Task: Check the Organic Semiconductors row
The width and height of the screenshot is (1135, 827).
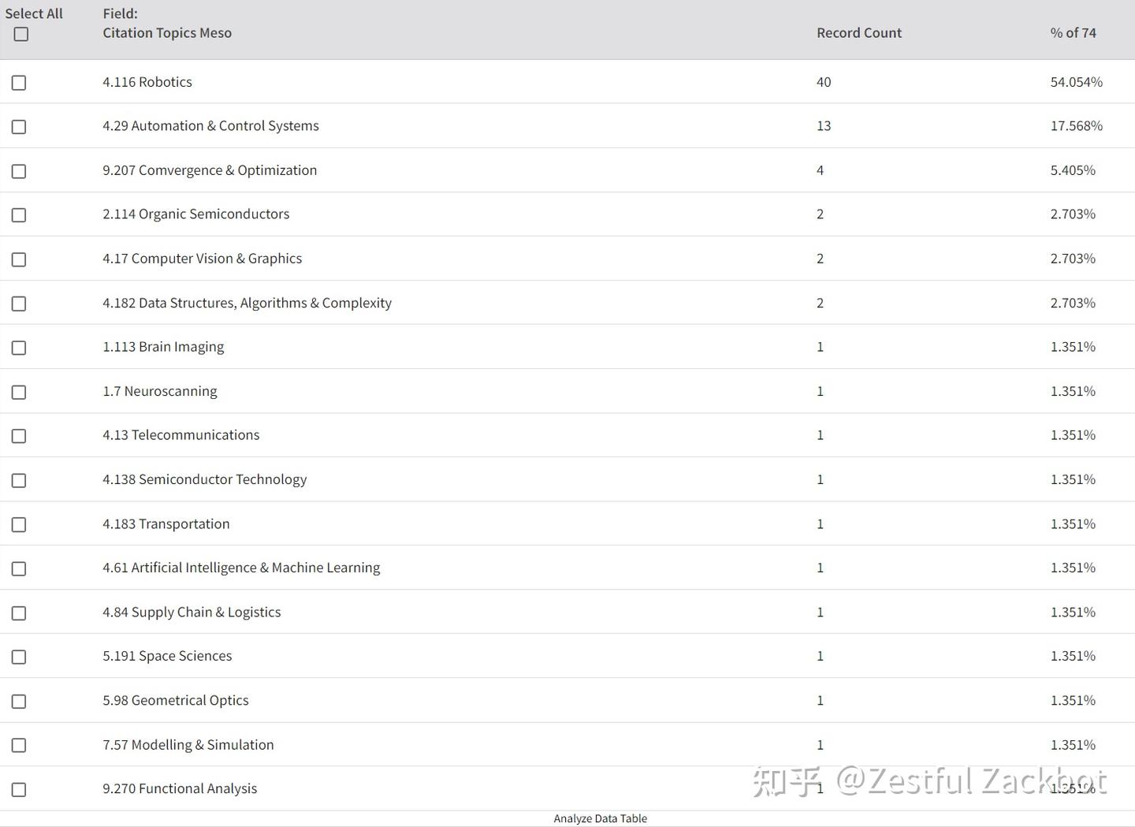Action: click(x=19, y=215)
